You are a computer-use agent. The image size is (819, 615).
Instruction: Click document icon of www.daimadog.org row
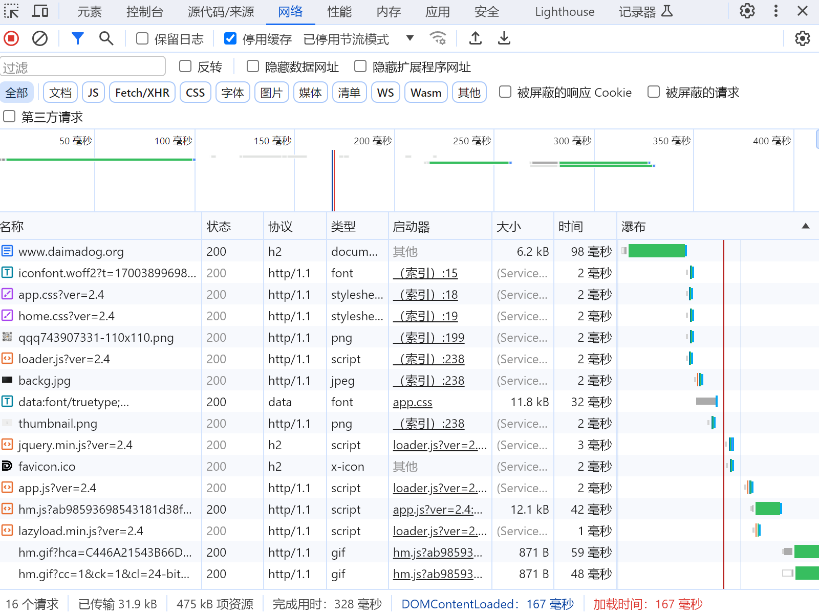pyautogui.click(x=7, y=251)
